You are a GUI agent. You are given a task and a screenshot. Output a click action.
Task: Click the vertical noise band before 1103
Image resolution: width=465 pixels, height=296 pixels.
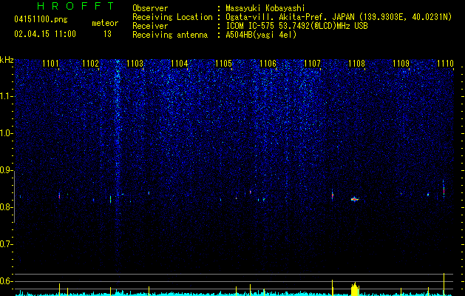pos(118,166)
